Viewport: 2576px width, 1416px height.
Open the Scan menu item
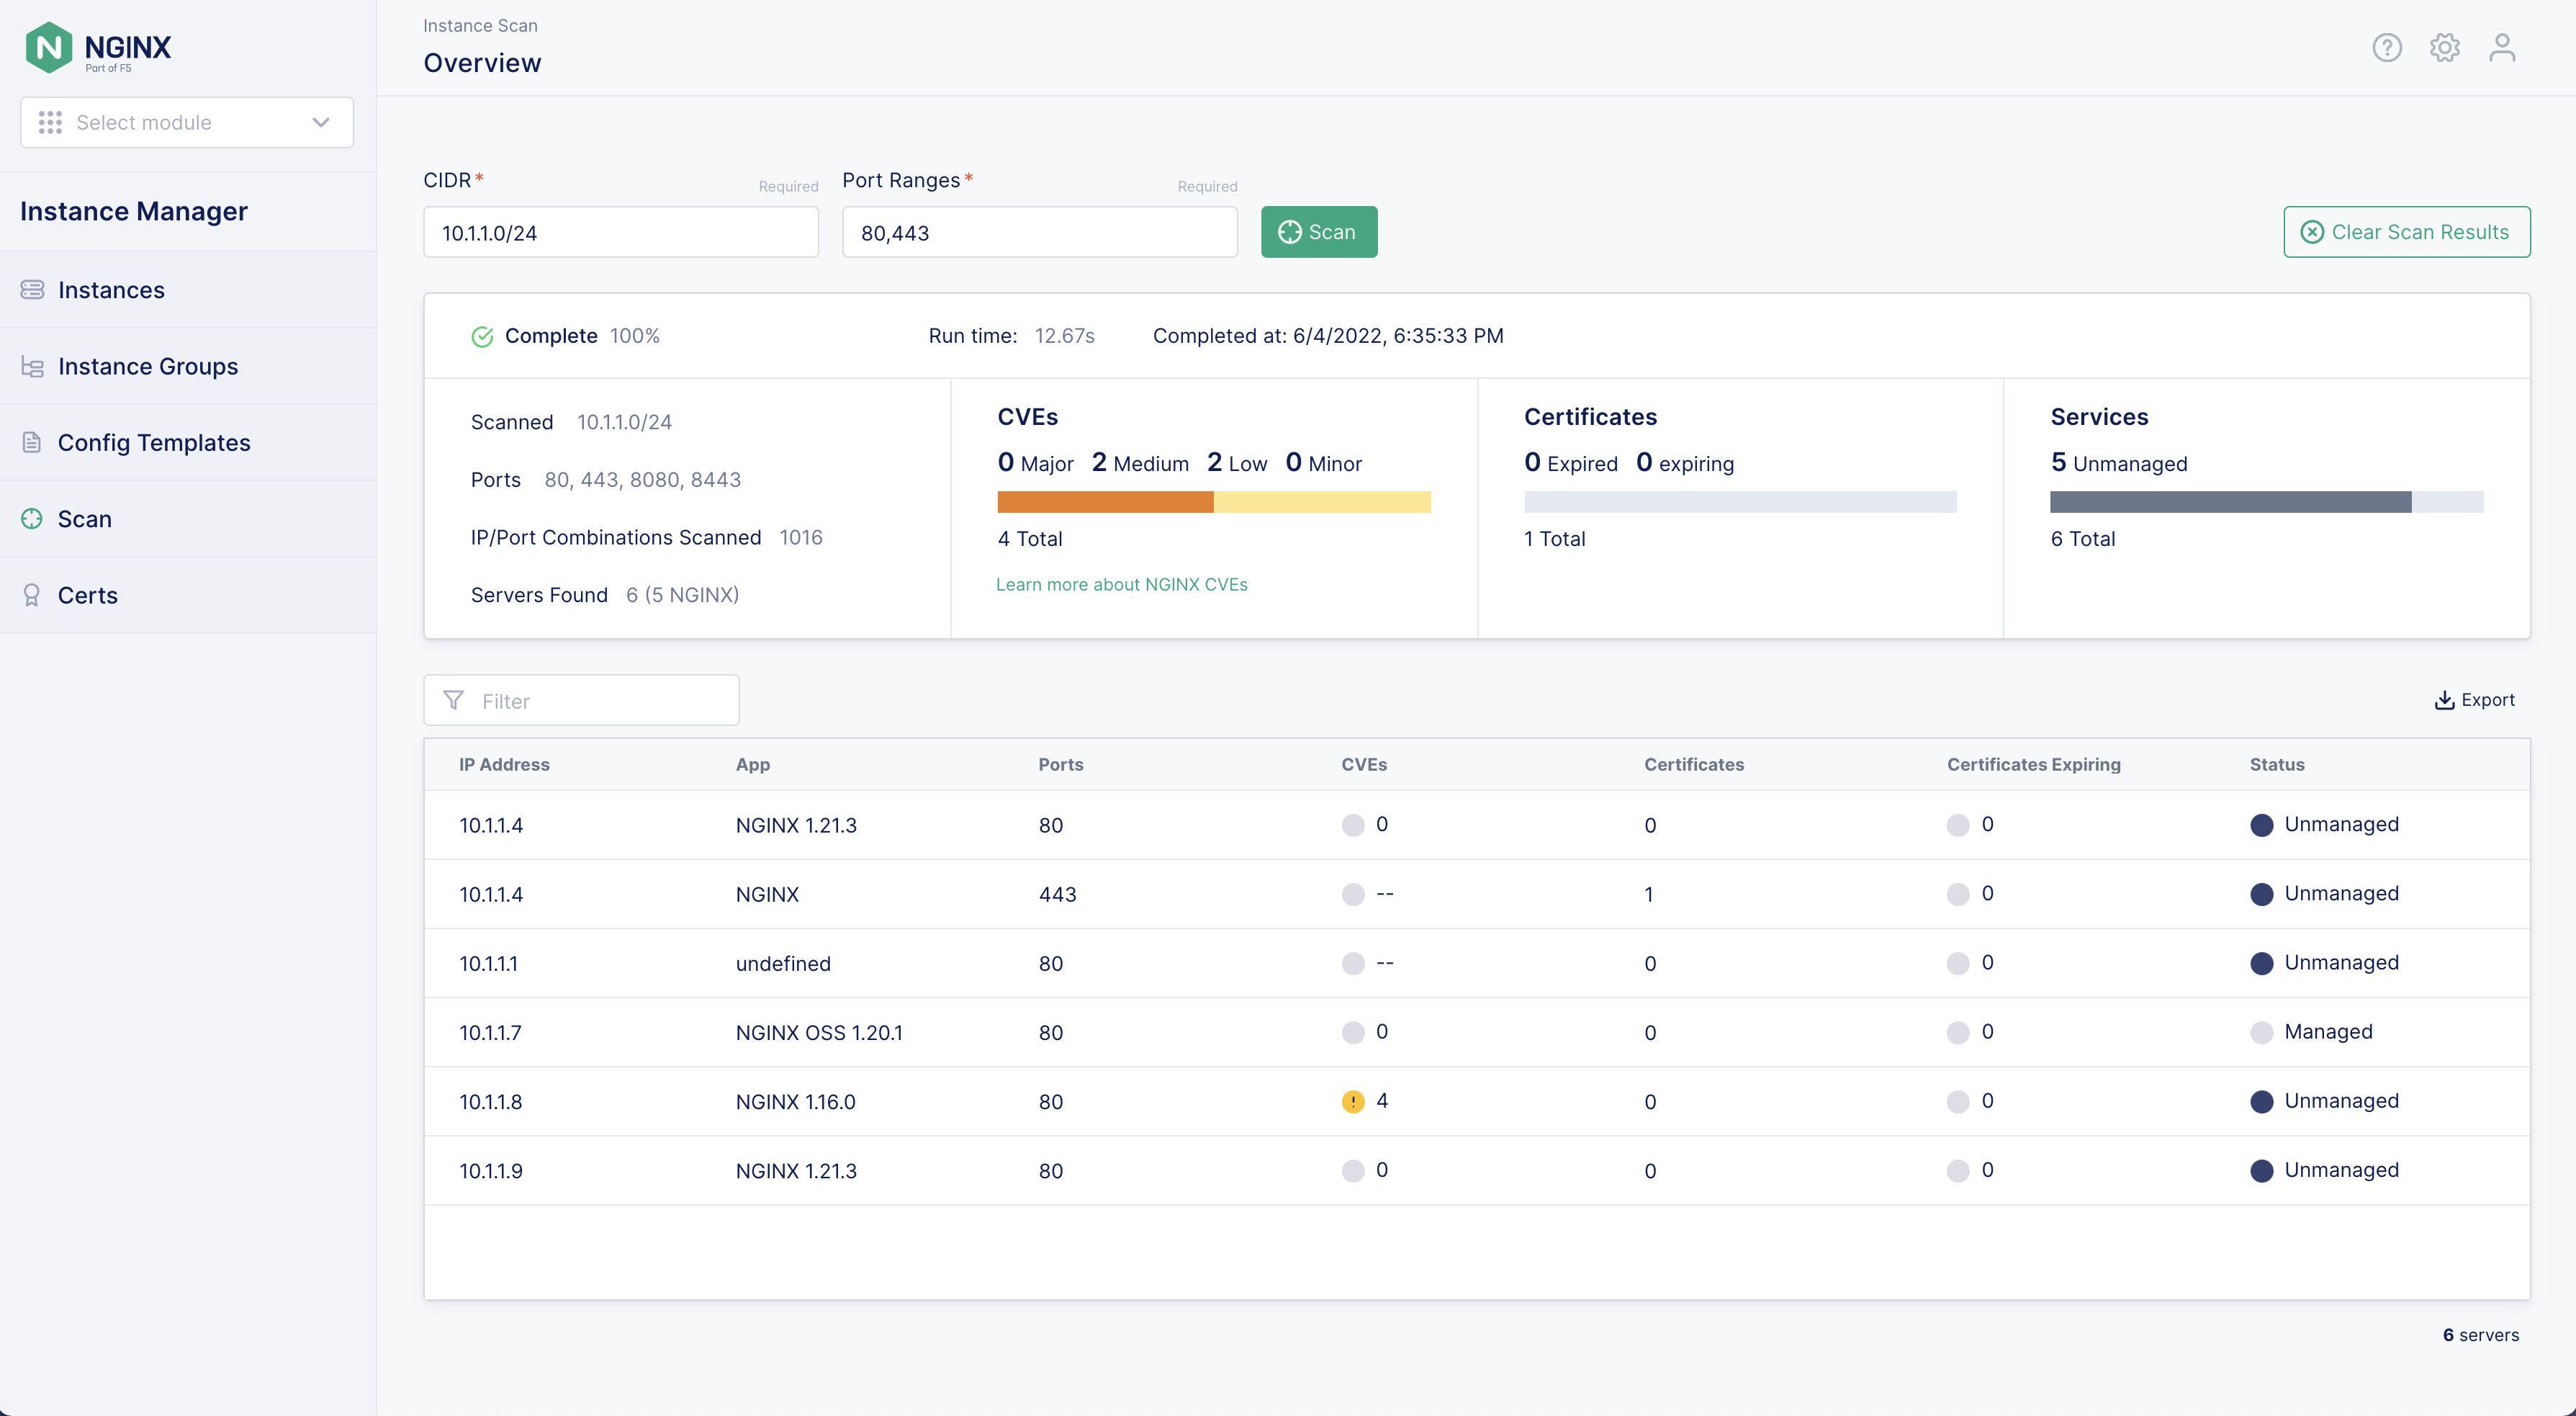tap(188, 519)
